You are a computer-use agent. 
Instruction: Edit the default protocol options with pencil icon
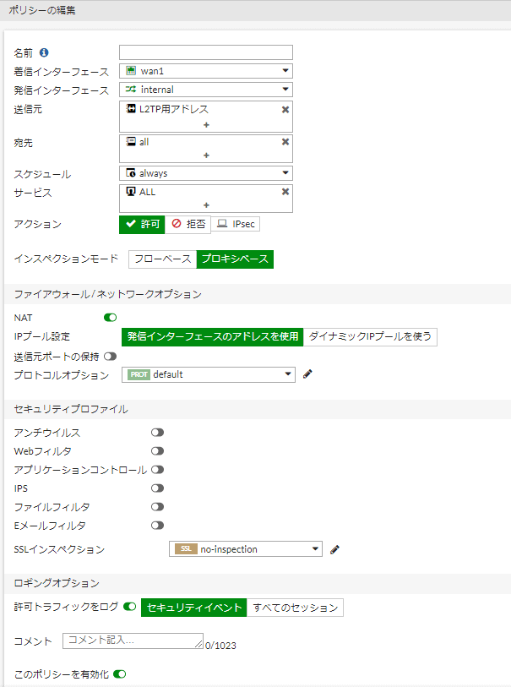pyautogui.click(x=307, y=373)
